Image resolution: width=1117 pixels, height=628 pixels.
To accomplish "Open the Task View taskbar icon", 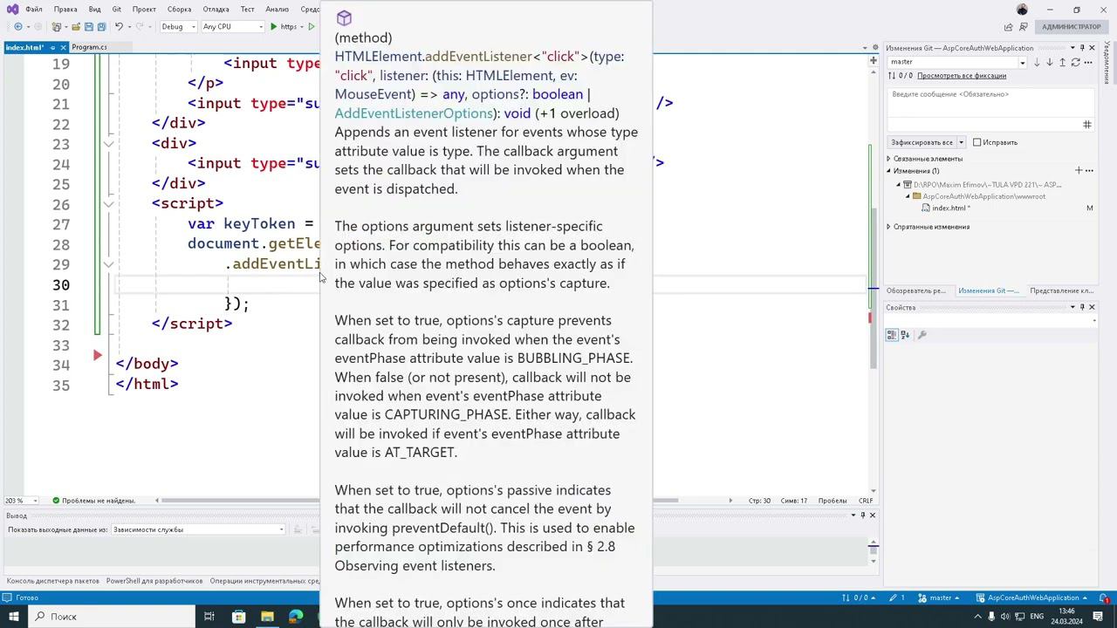I will pos(209,617).
